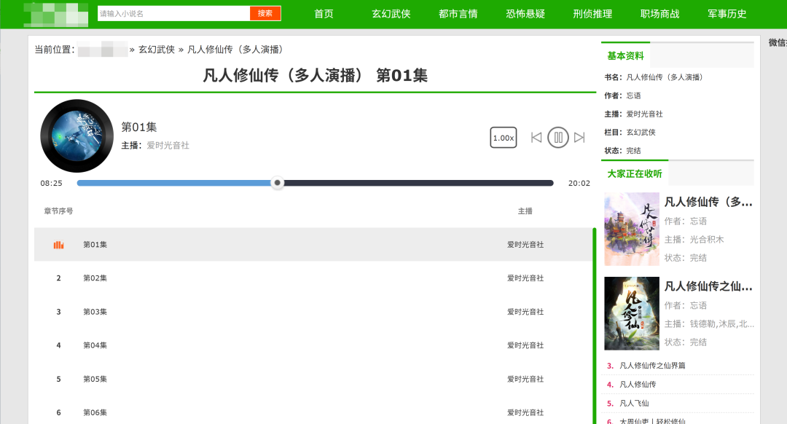The image size is (787, 424).
Task: Click the 凡人修仙传（多人演播）cover thumbnail
Action: click(631, 229)
